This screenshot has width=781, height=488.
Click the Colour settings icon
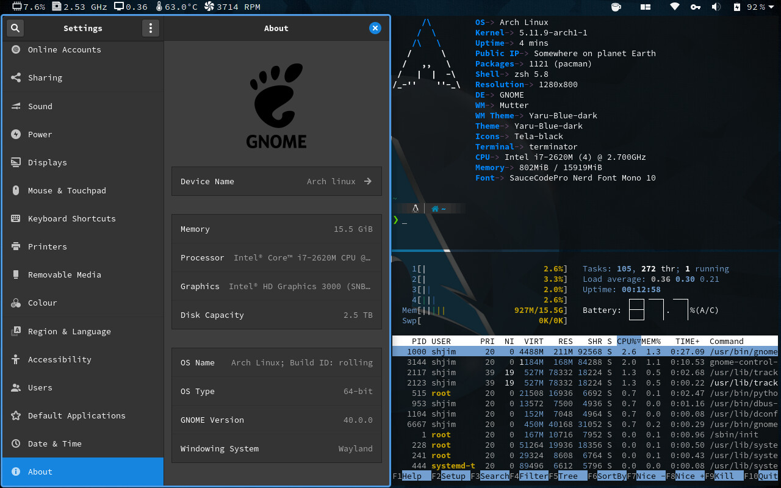coord(16,303)
